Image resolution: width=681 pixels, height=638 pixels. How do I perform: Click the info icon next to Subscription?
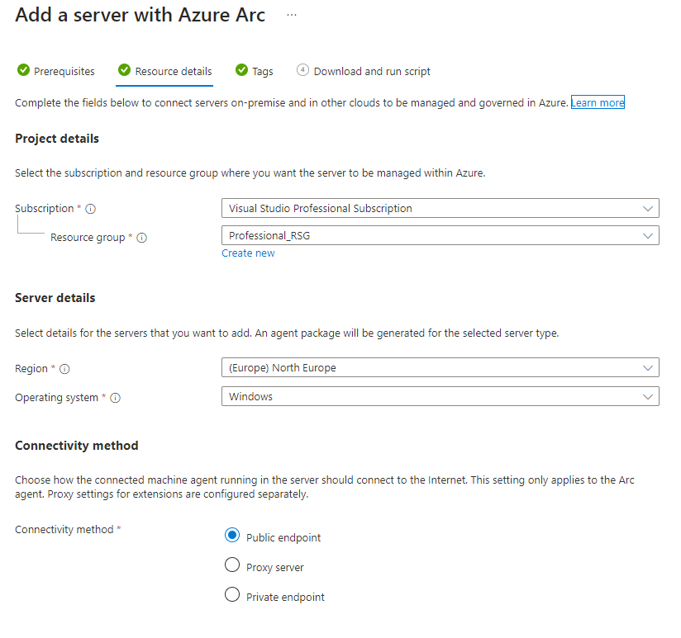pos(90,209)
